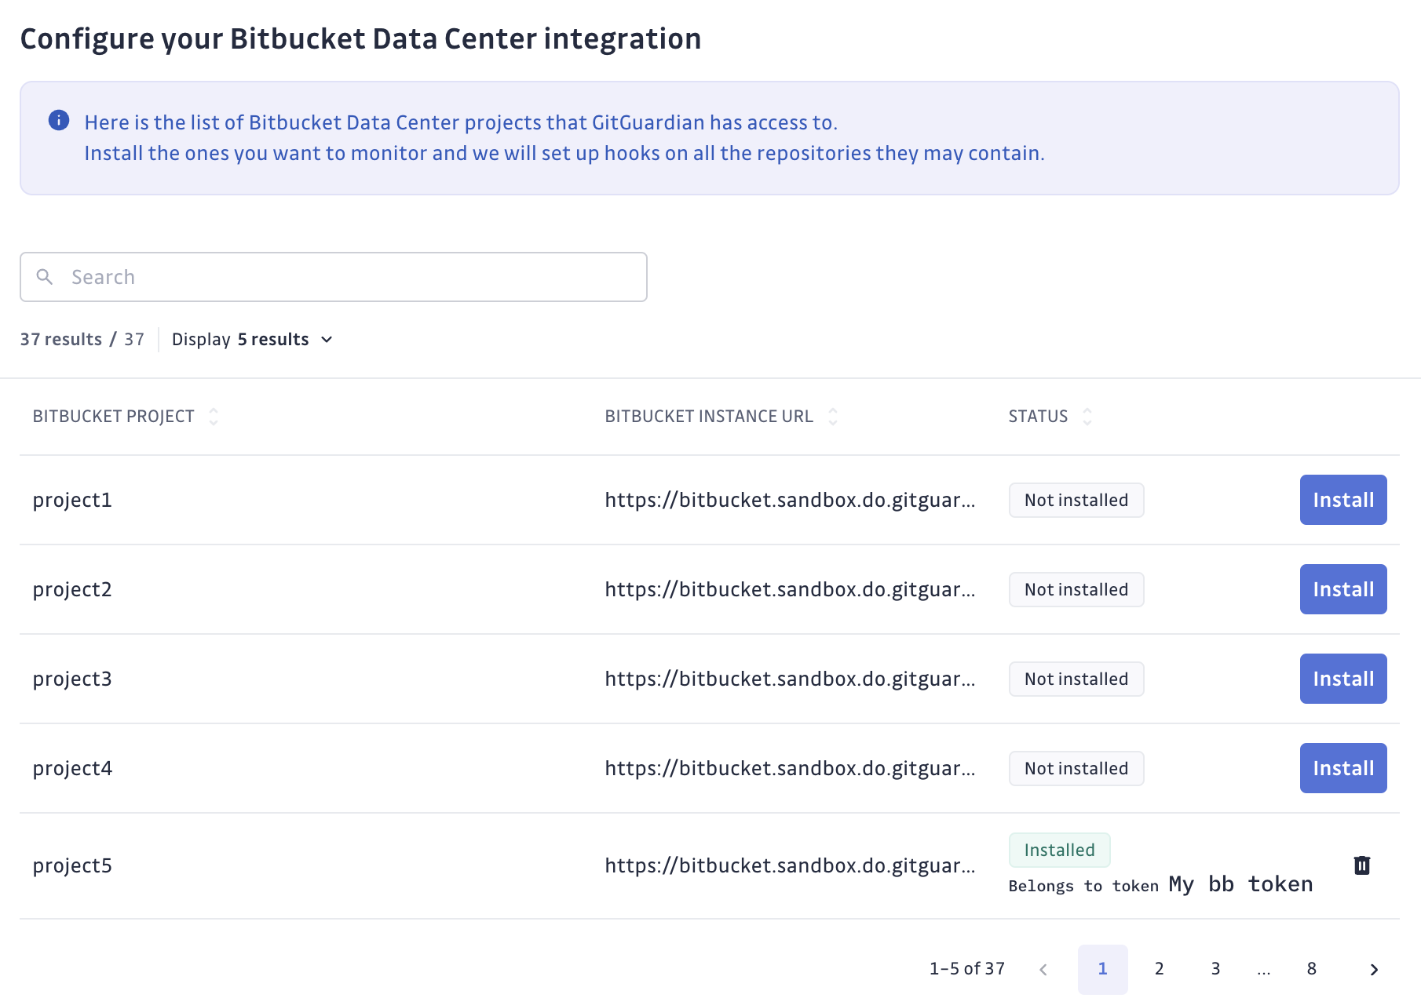Delete the project5 installation with trash icon
This screenshot has width=1421, height=998.
click(x=1362, y=865)
